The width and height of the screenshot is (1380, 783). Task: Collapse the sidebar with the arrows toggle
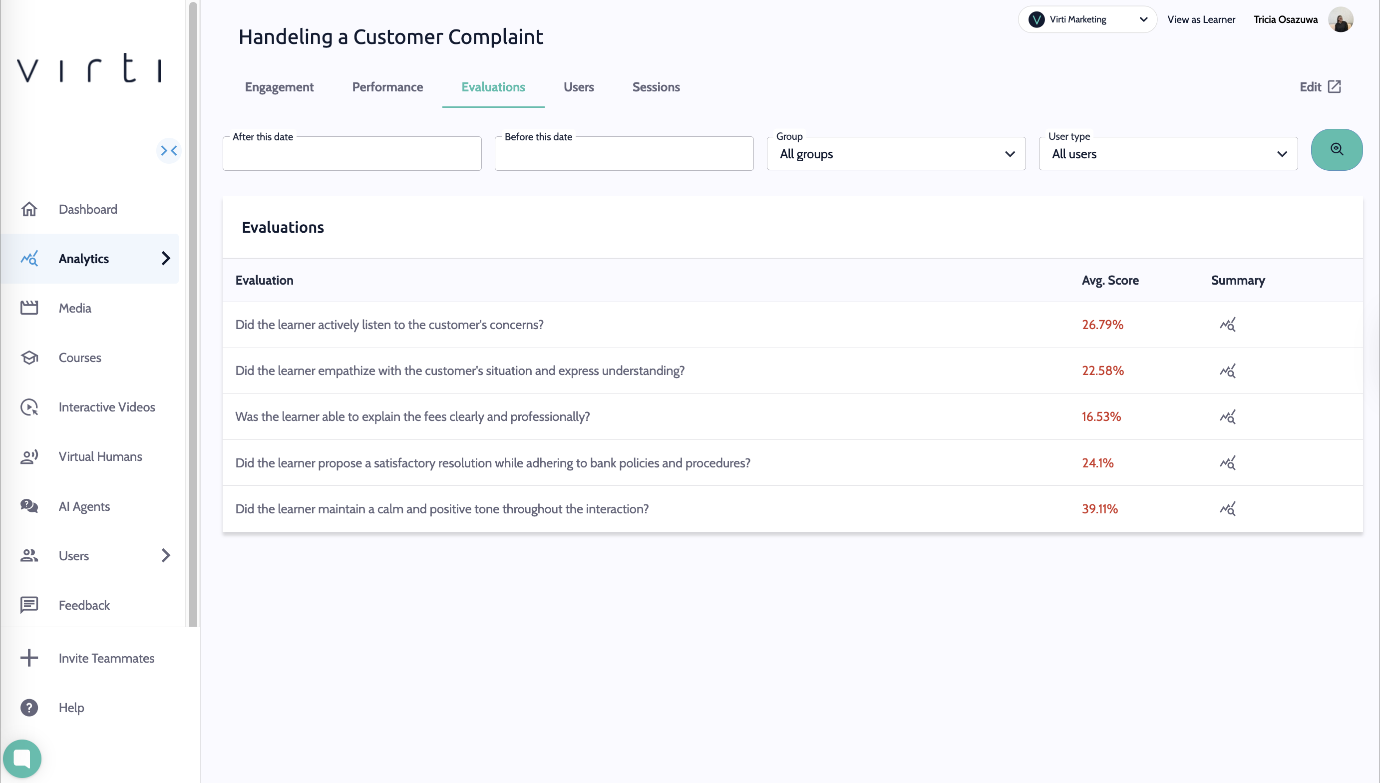point(169,151)
